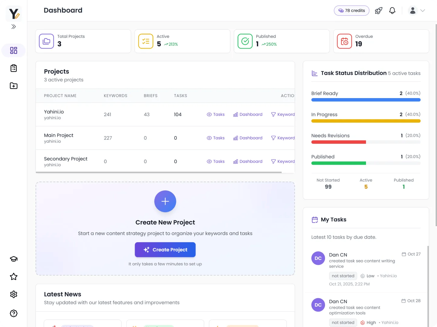Select the clipboard tasks icon in sidebar

tap(13, 68)
